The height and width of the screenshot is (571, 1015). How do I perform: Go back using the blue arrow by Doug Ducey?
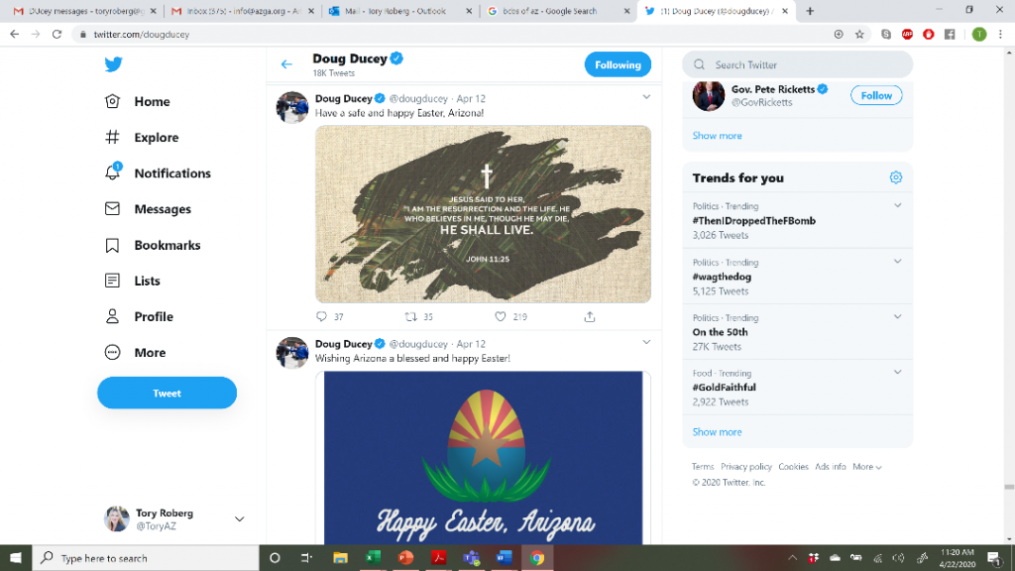click(x=286, y=64)
